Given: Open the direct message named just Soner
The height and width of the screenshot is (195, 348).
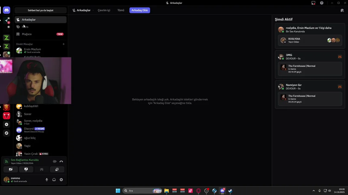Looking at the screenshot, I should pos(41,114).
